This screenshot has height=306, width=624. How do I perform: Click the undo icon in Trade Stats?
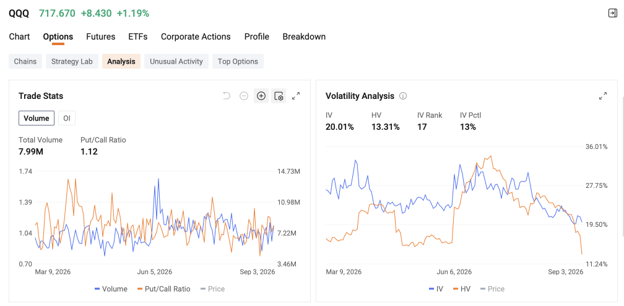[x=227, y=96]
